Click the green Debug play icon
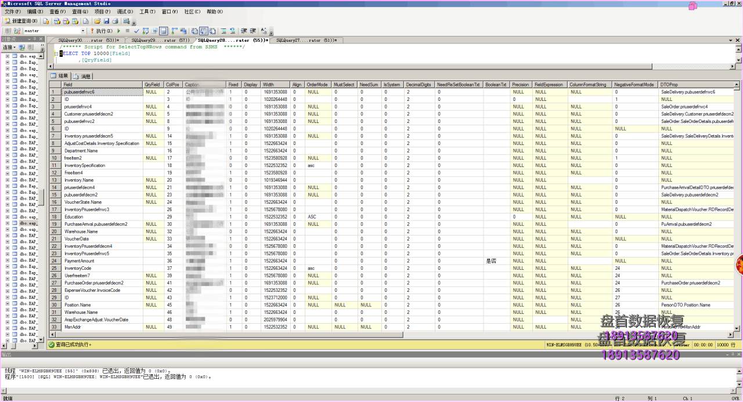This screenshot has height=402, width=743. (x=118, y=31)
